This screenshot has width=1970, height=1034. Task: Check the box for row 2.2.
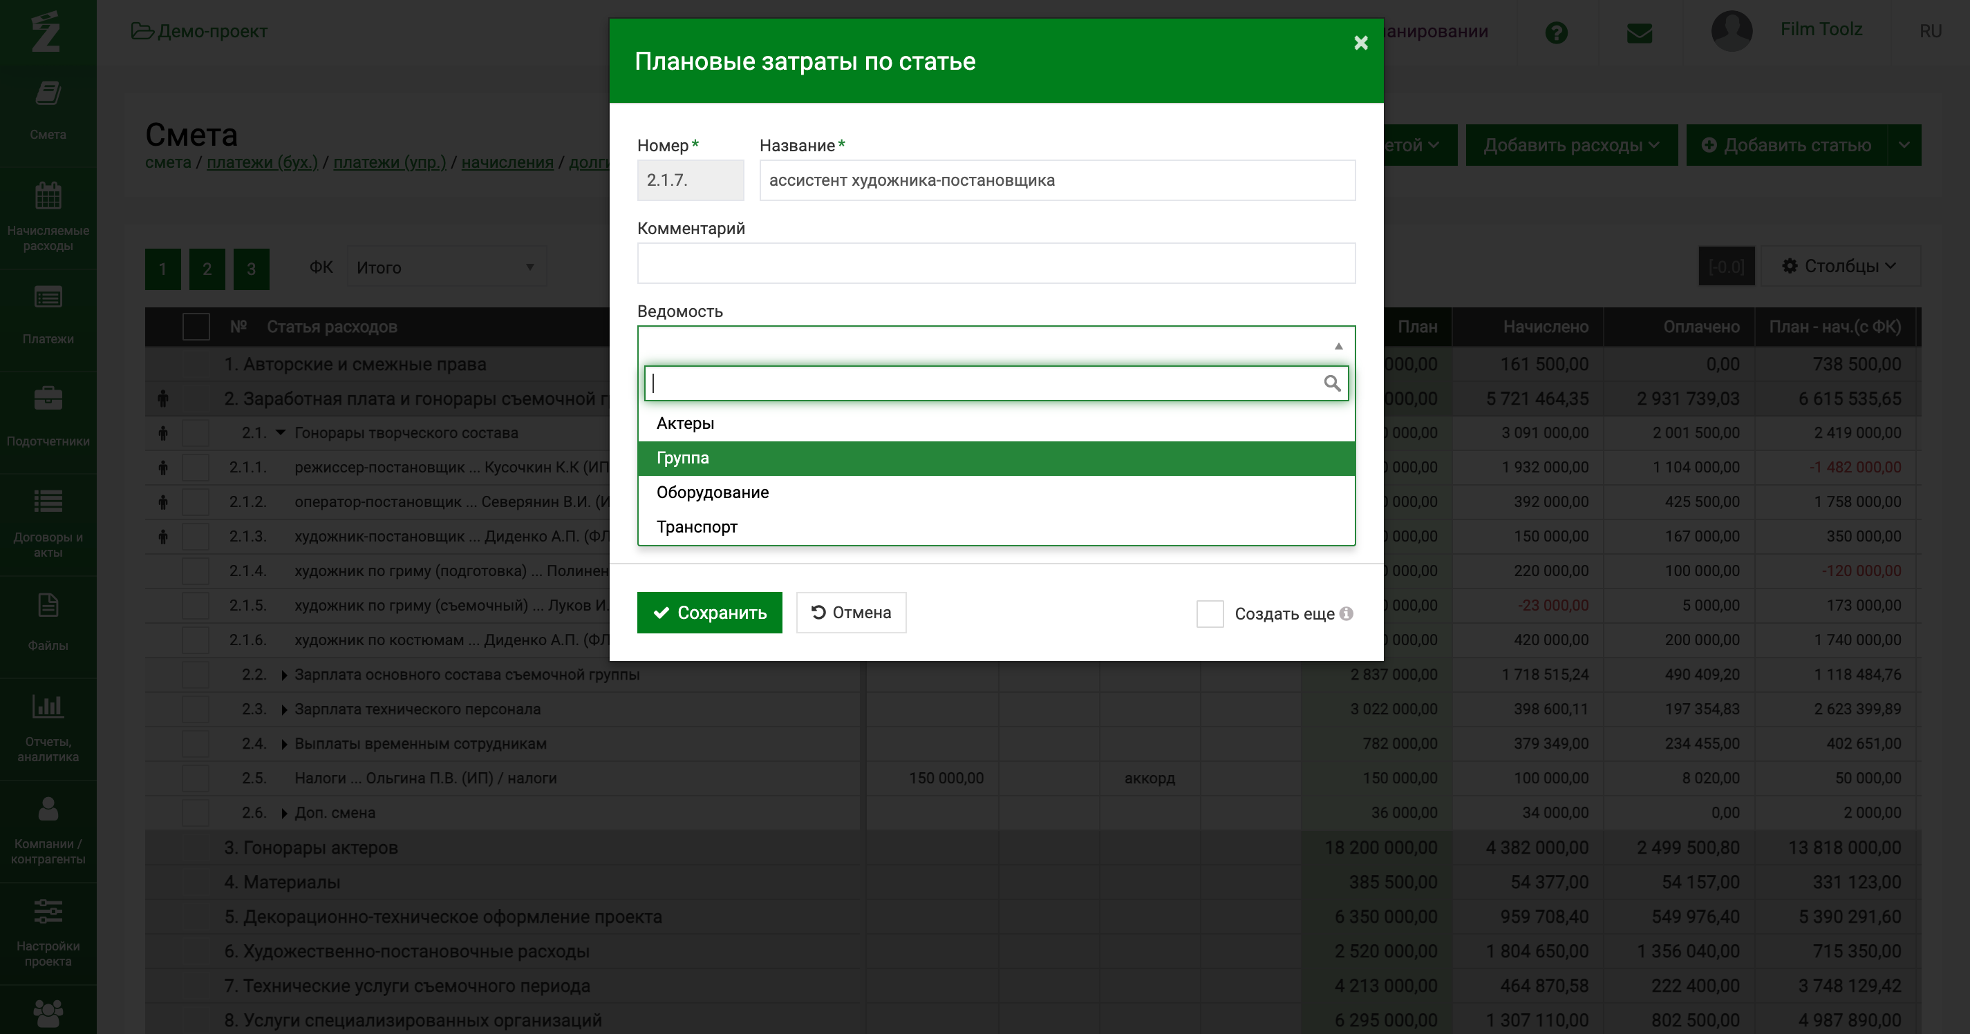(x=196, y=675)
